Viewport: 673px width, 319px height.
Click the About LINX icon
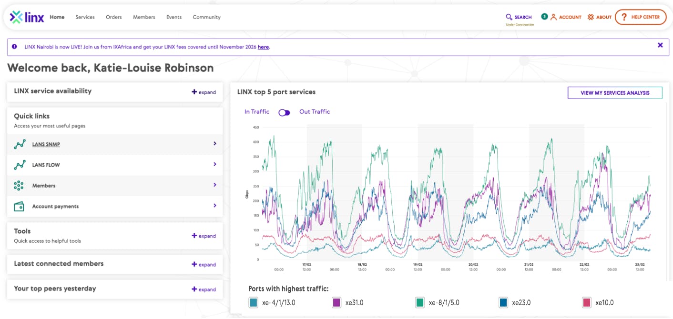(x=591, y=17)
